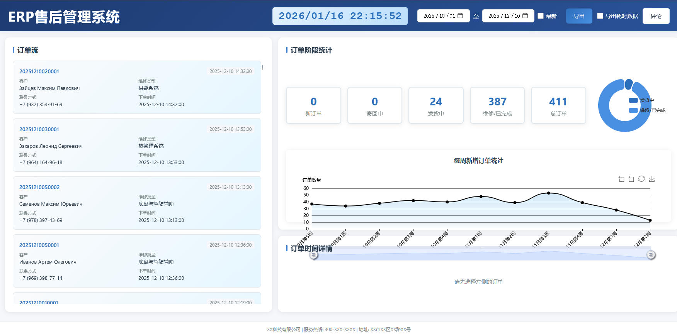This screenshot has width=677, height=335.
Task: Click the 11月第3周 peak data point
Action: pyautogui.click(x=548, y=193)
